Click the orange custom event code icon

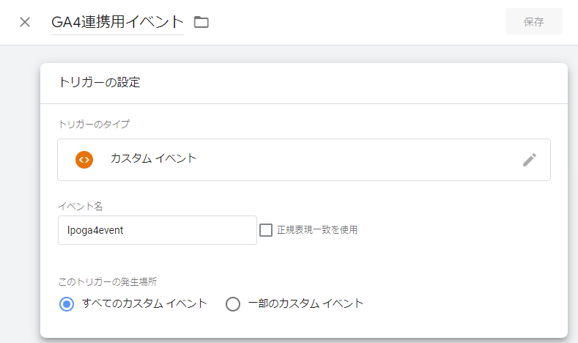[84, 159]
